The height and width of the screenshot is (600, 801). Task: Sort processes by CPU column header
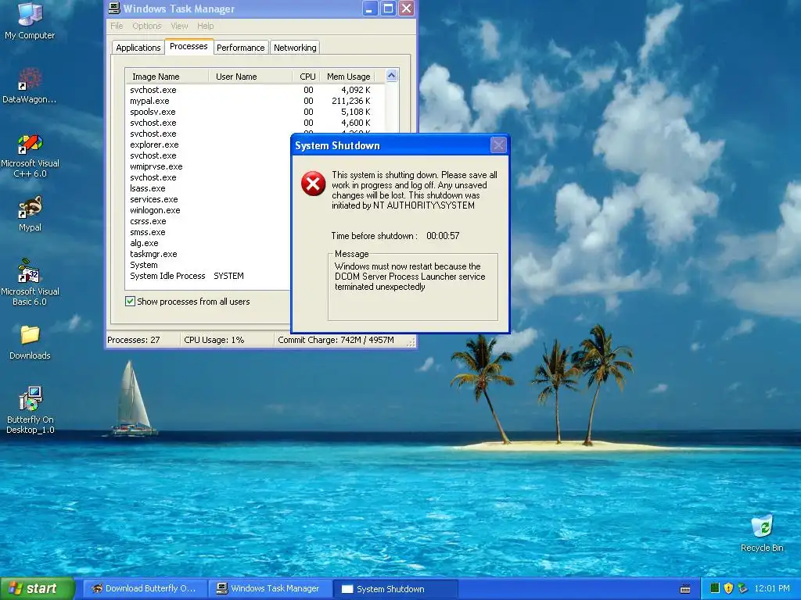[x=307, y=77]
